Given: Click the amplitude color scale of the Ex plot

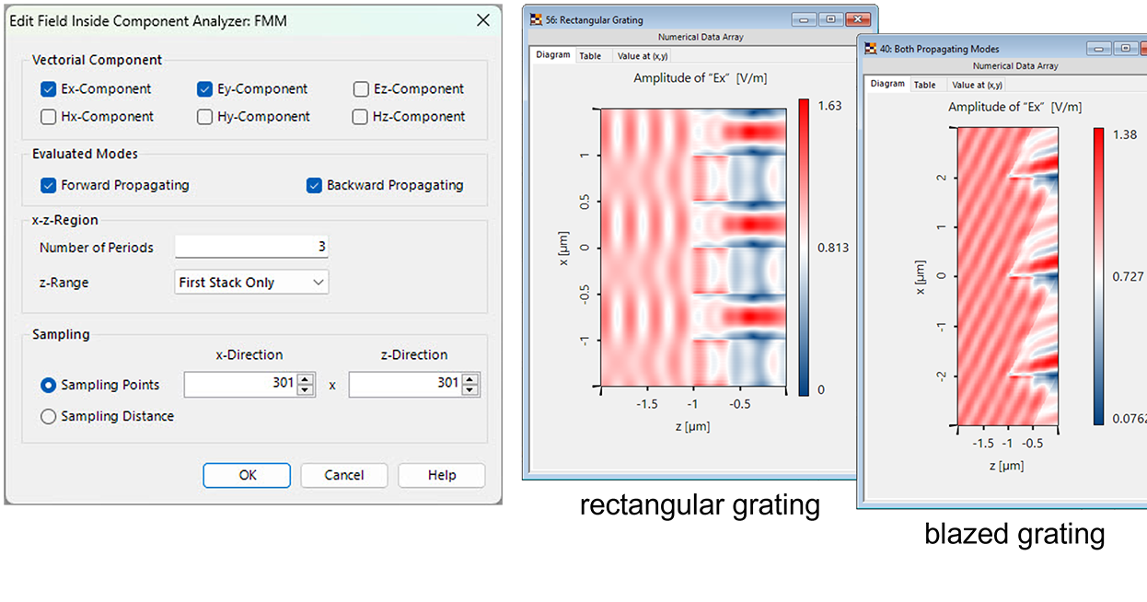Looking at the screenshot, I should (x=806, y=249).
